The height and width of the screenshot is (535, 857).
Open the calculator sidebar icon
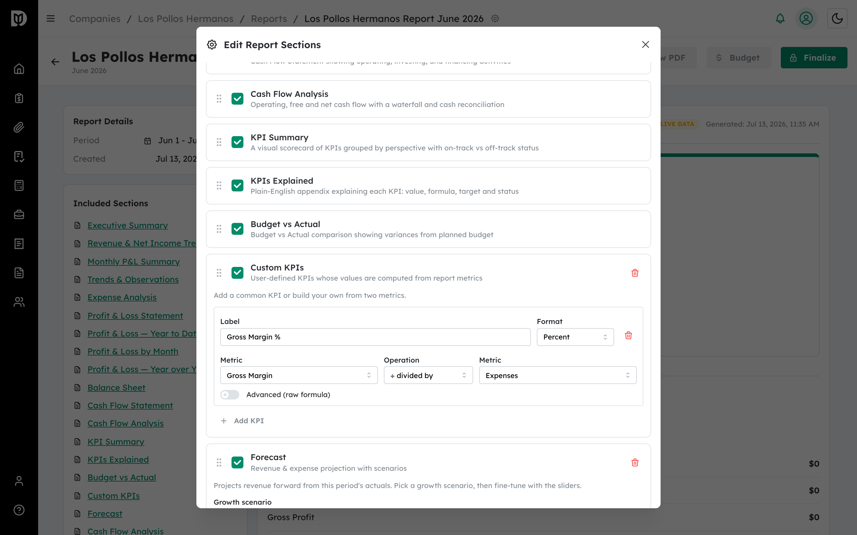tap(19, 185)
